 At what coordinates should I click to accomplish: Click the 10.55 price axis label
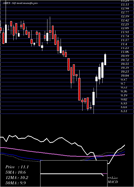[x=125, y=64]
